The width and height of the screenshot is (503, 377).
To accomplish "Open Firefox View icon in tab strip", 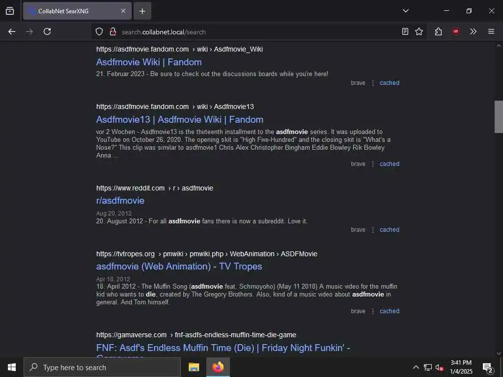I will 10,11.
